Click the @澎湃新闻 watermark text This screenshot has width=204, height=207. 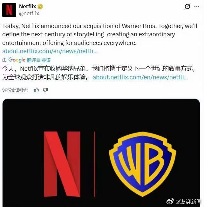tap(188, 202)
